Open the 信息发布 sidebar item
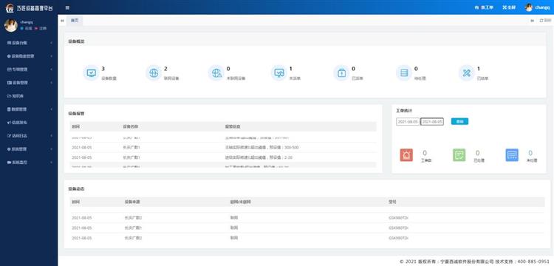The image size is (554, 266). (29, 123)
